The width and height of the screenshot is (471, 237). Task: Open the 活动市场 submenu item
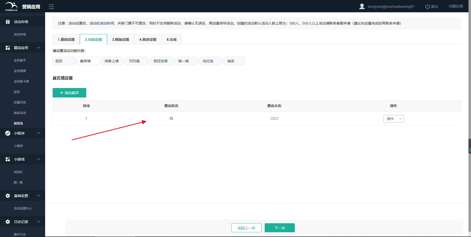20,34
